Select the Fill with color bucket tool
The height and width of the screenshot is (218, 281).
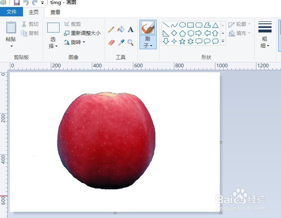tap(121, 29)
